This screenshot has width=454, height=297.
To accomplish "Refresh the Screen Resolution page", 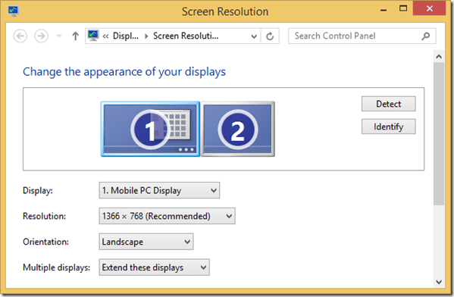I will [x=270, y=36].
